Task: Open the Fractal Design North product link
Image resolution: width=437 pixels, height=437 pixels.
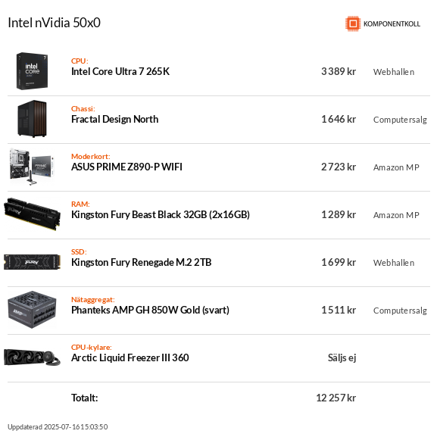Action: (115, 119)
